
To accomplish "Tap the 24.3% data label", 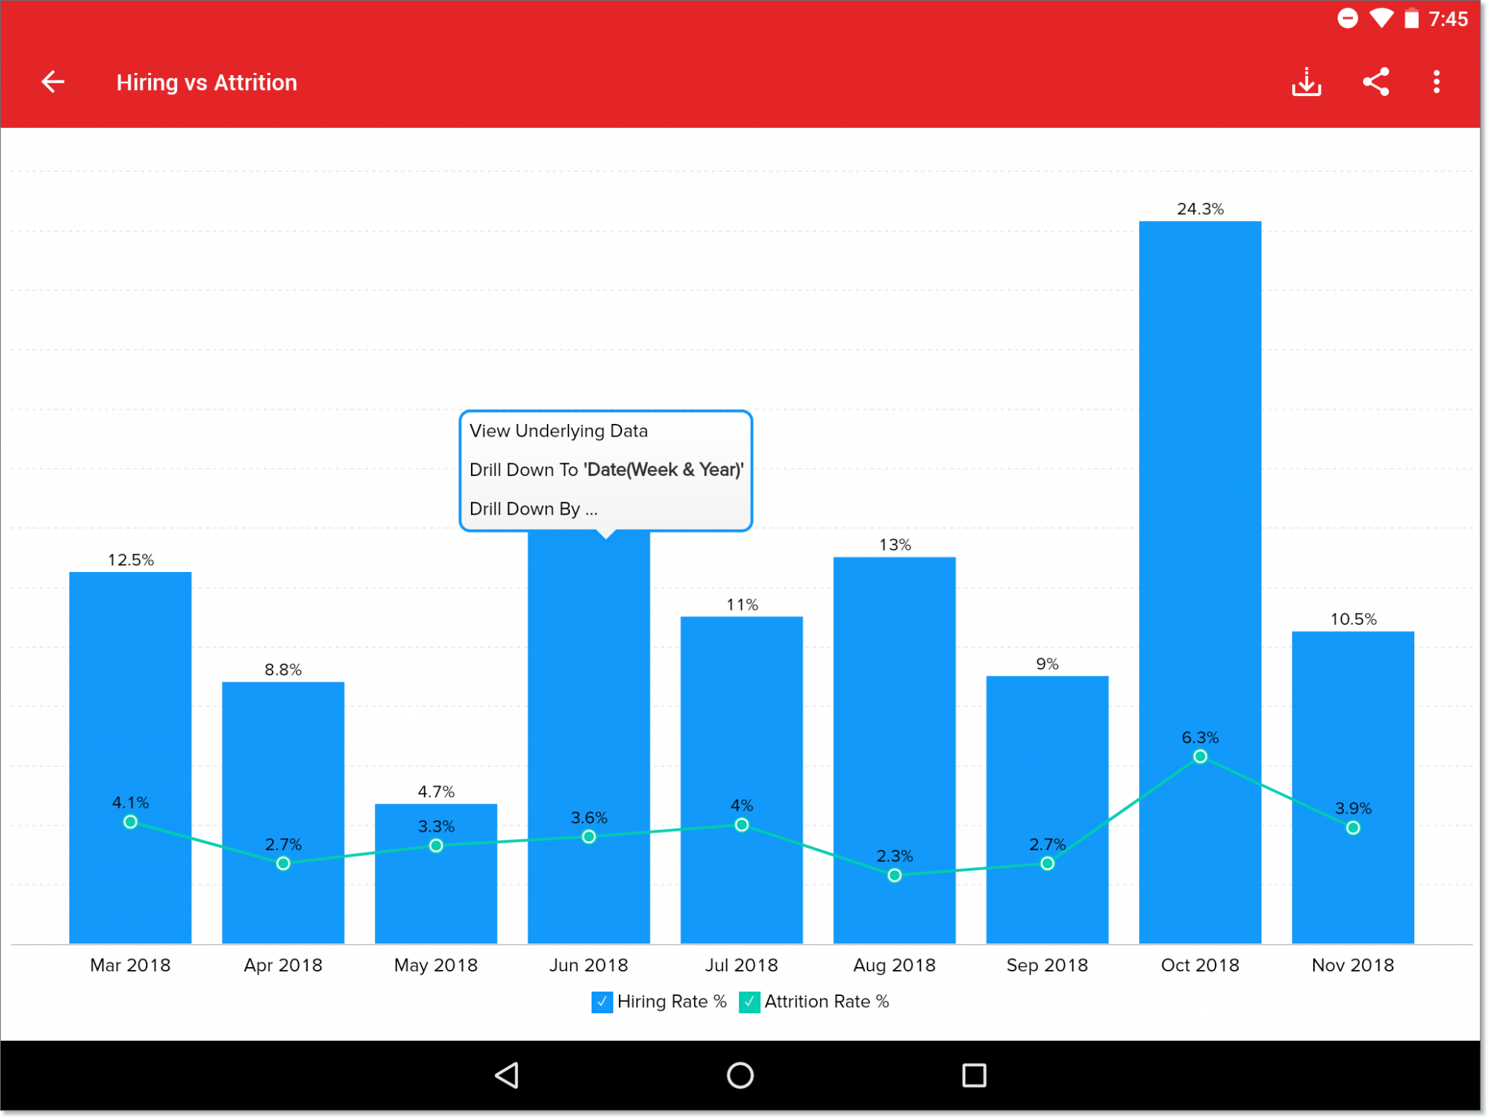I will coord(1200,209).
